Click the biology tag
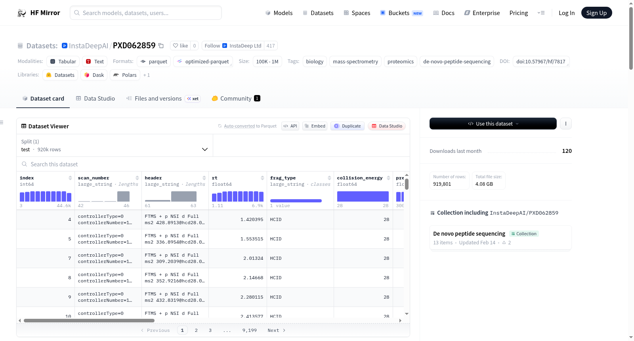Image resolution: width=634 pixels, height=341 pixels. tap(315, 61)
